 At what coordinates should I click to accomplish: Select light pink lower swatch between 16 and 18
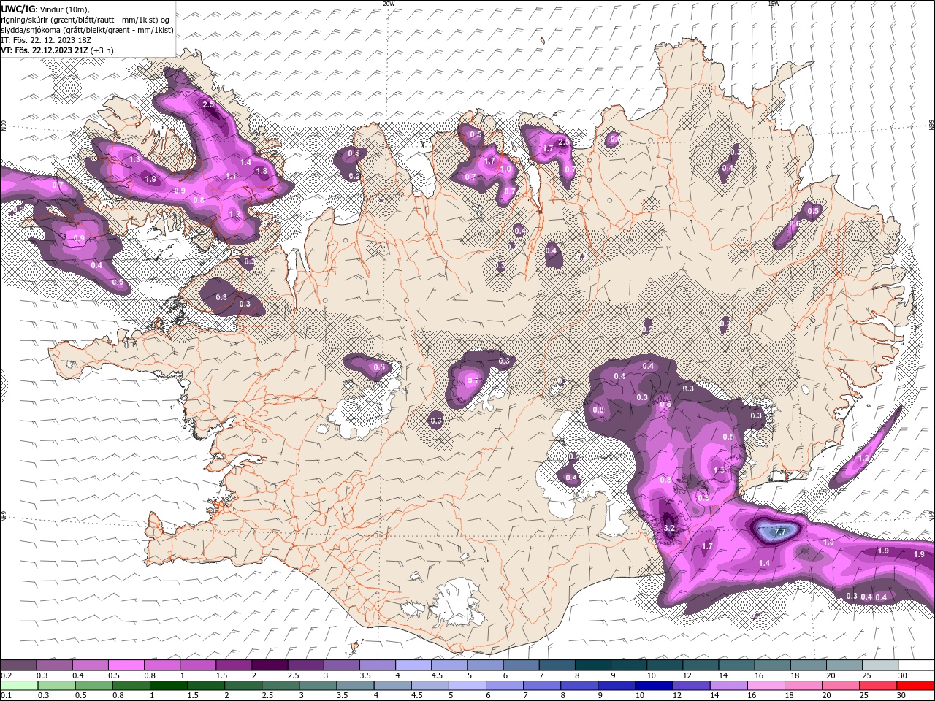click(766, 686)
